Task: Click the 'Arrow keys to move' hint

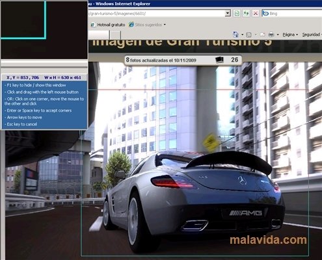Action: (23, 117)
